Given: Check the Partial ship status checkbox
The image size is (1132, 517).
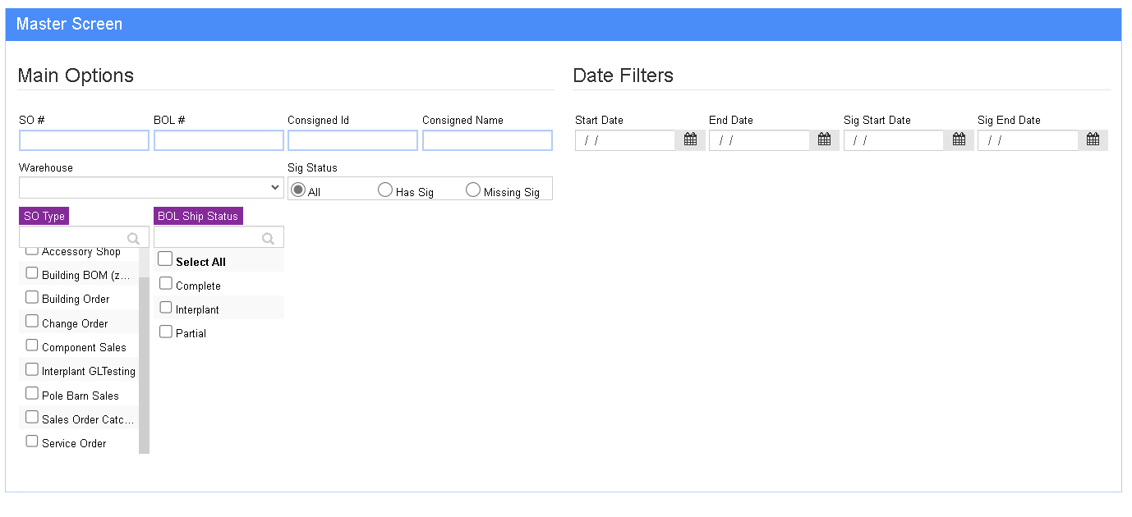Looking at the screenshot, I should pos(166,332).
